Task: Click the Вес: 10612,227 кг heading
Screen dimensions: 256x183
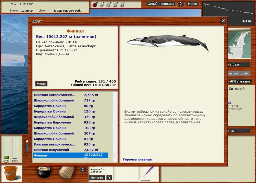Action: 66,37
